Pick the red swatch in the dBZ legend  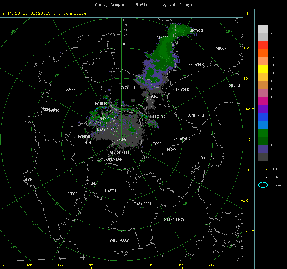[x=263, y=45]
